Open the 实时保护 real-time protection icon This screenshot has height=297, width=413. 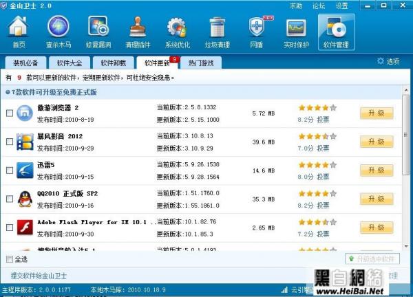tap(296, 32)
